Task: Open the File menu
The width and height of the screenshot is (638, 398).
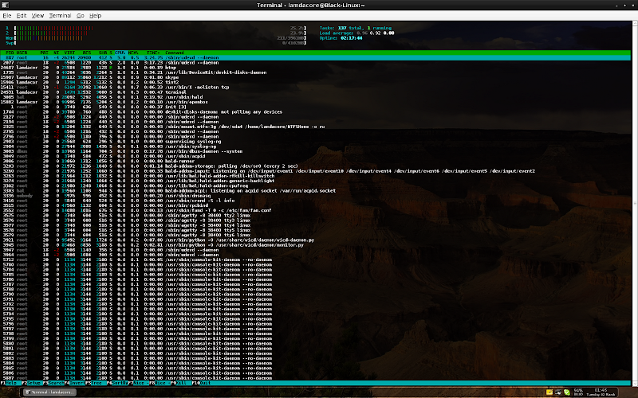Action: click(7, 15)
